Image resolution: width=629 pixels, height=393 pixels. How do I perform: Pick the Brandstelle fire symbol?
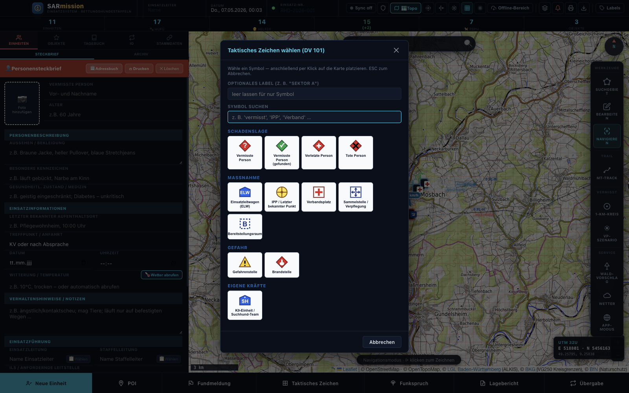pyautogui.click(x=282, y=265)
